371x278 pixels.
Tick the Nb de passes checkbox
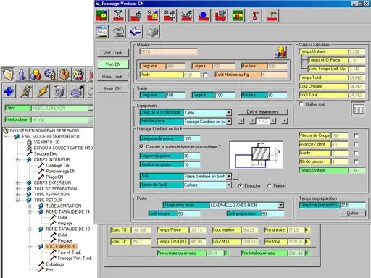(356, 161)
